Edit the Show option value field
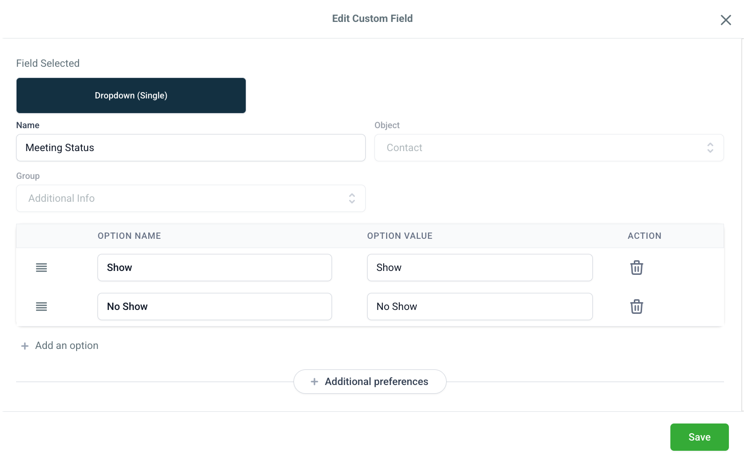Viewport: 744px width, 462px height. point(480,268)
